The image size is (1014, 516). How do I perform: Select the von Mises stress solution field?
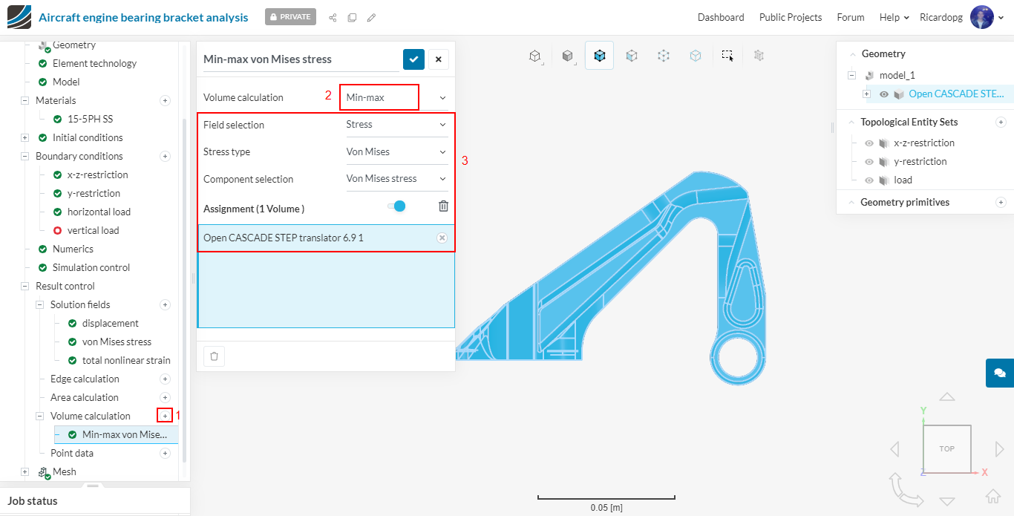(117, 342)
